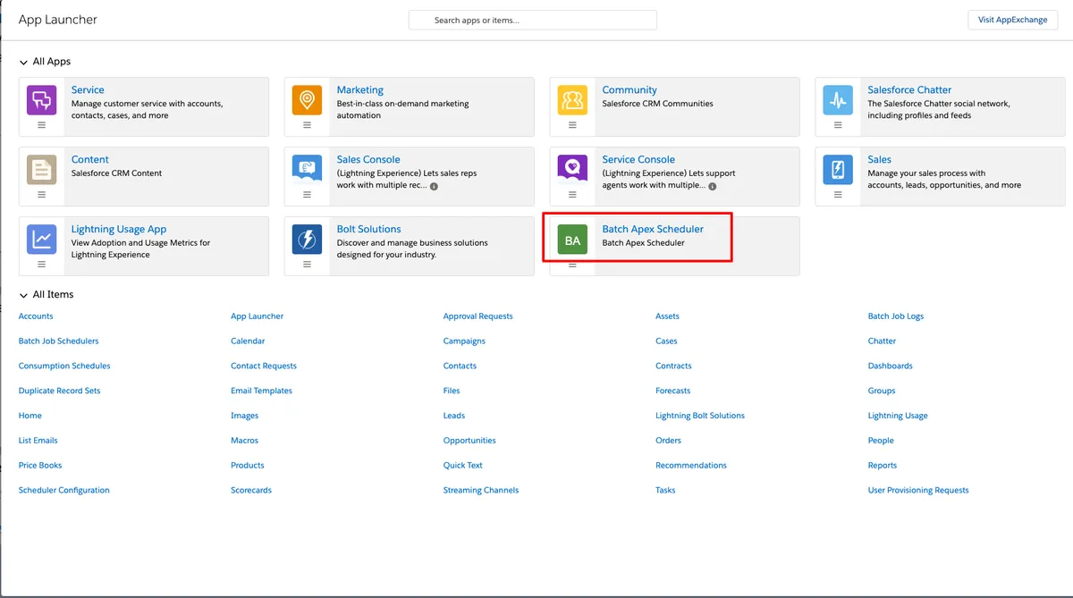The height and width of the screenshot is (598, 1073).
Task: Click drag handle under Service icon
Action: point(41,125)
